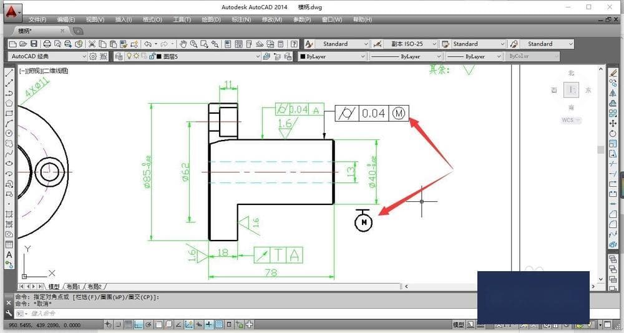Viewport: 624px width, 333px height.
Task: Click the [-] viewport controls label
Action: point(22,71)
